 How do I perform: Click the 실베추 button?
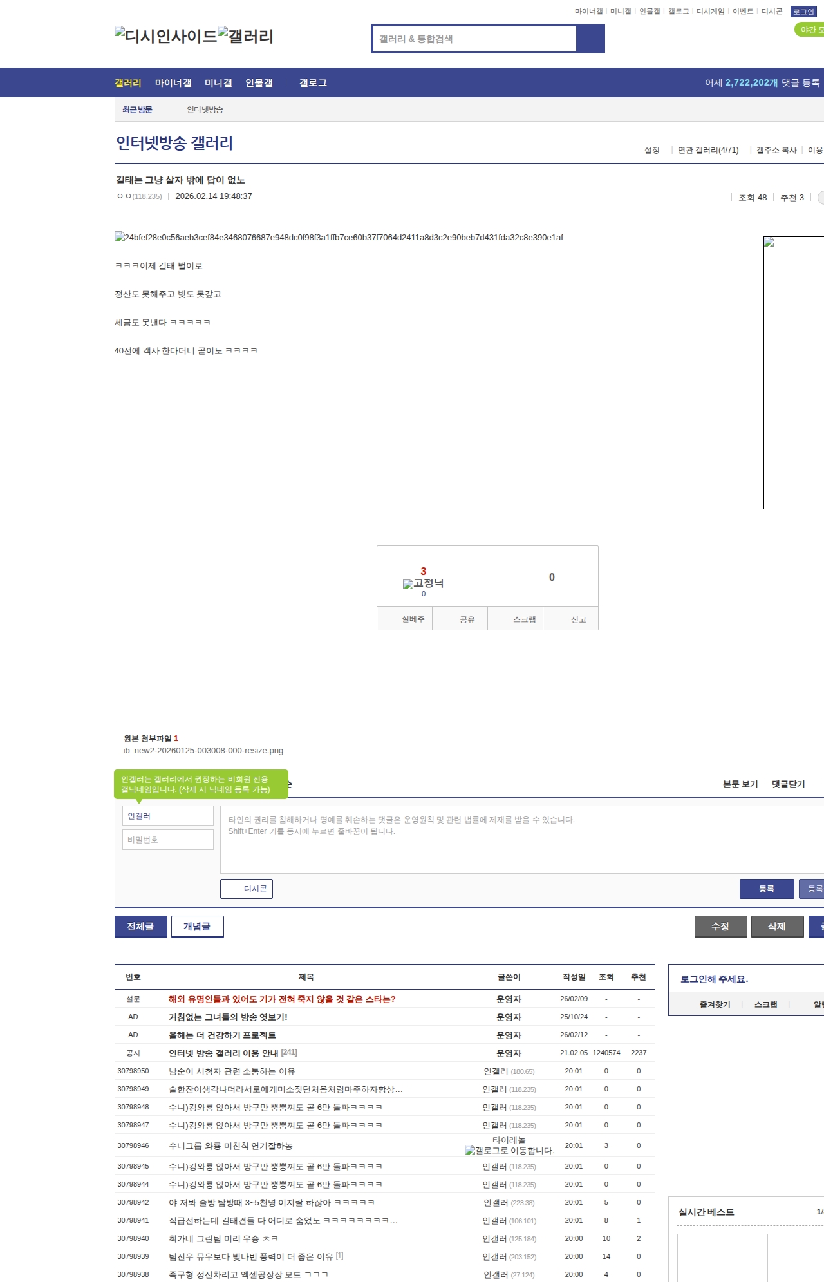coord(404,619)
